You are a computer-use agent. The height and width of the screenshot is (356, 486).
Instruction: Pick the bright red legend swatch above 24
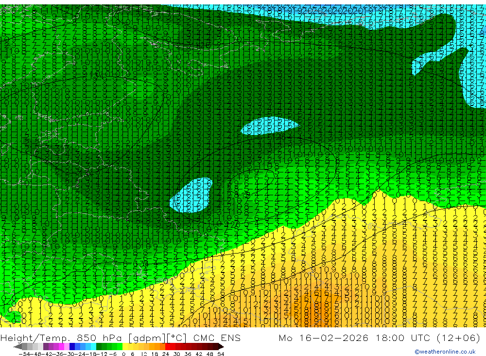[168, 346]
